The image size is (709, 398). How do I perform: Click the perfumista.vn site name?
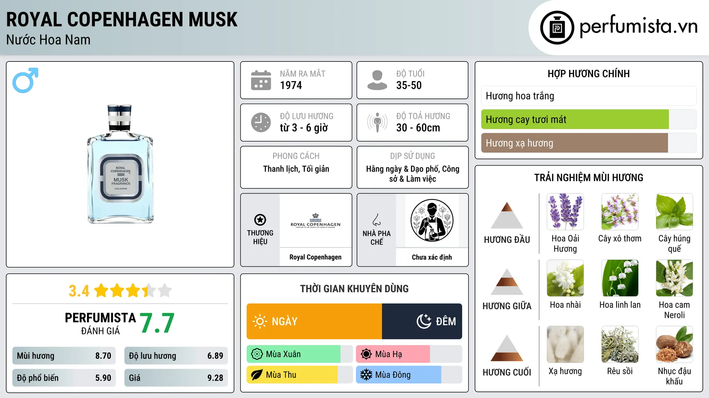click(638, 26)
